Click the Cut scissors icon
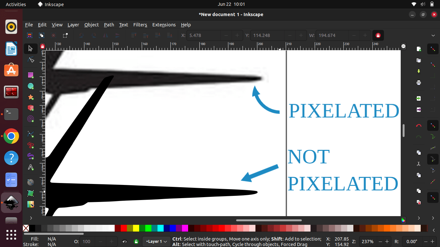 pos(419,164)
